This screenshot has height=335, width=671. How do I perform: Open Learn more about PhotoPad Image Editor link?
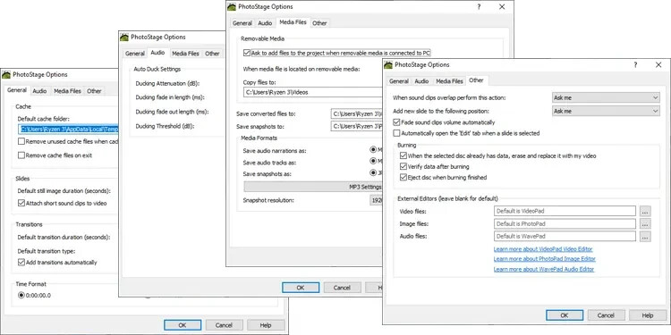point(544,259)
